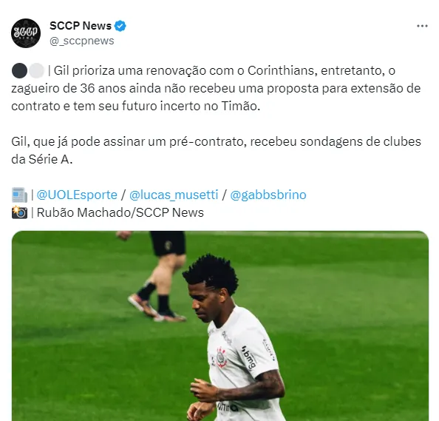Open the three-dot more options menu
The image size is (439, 421).
point(422,26)
